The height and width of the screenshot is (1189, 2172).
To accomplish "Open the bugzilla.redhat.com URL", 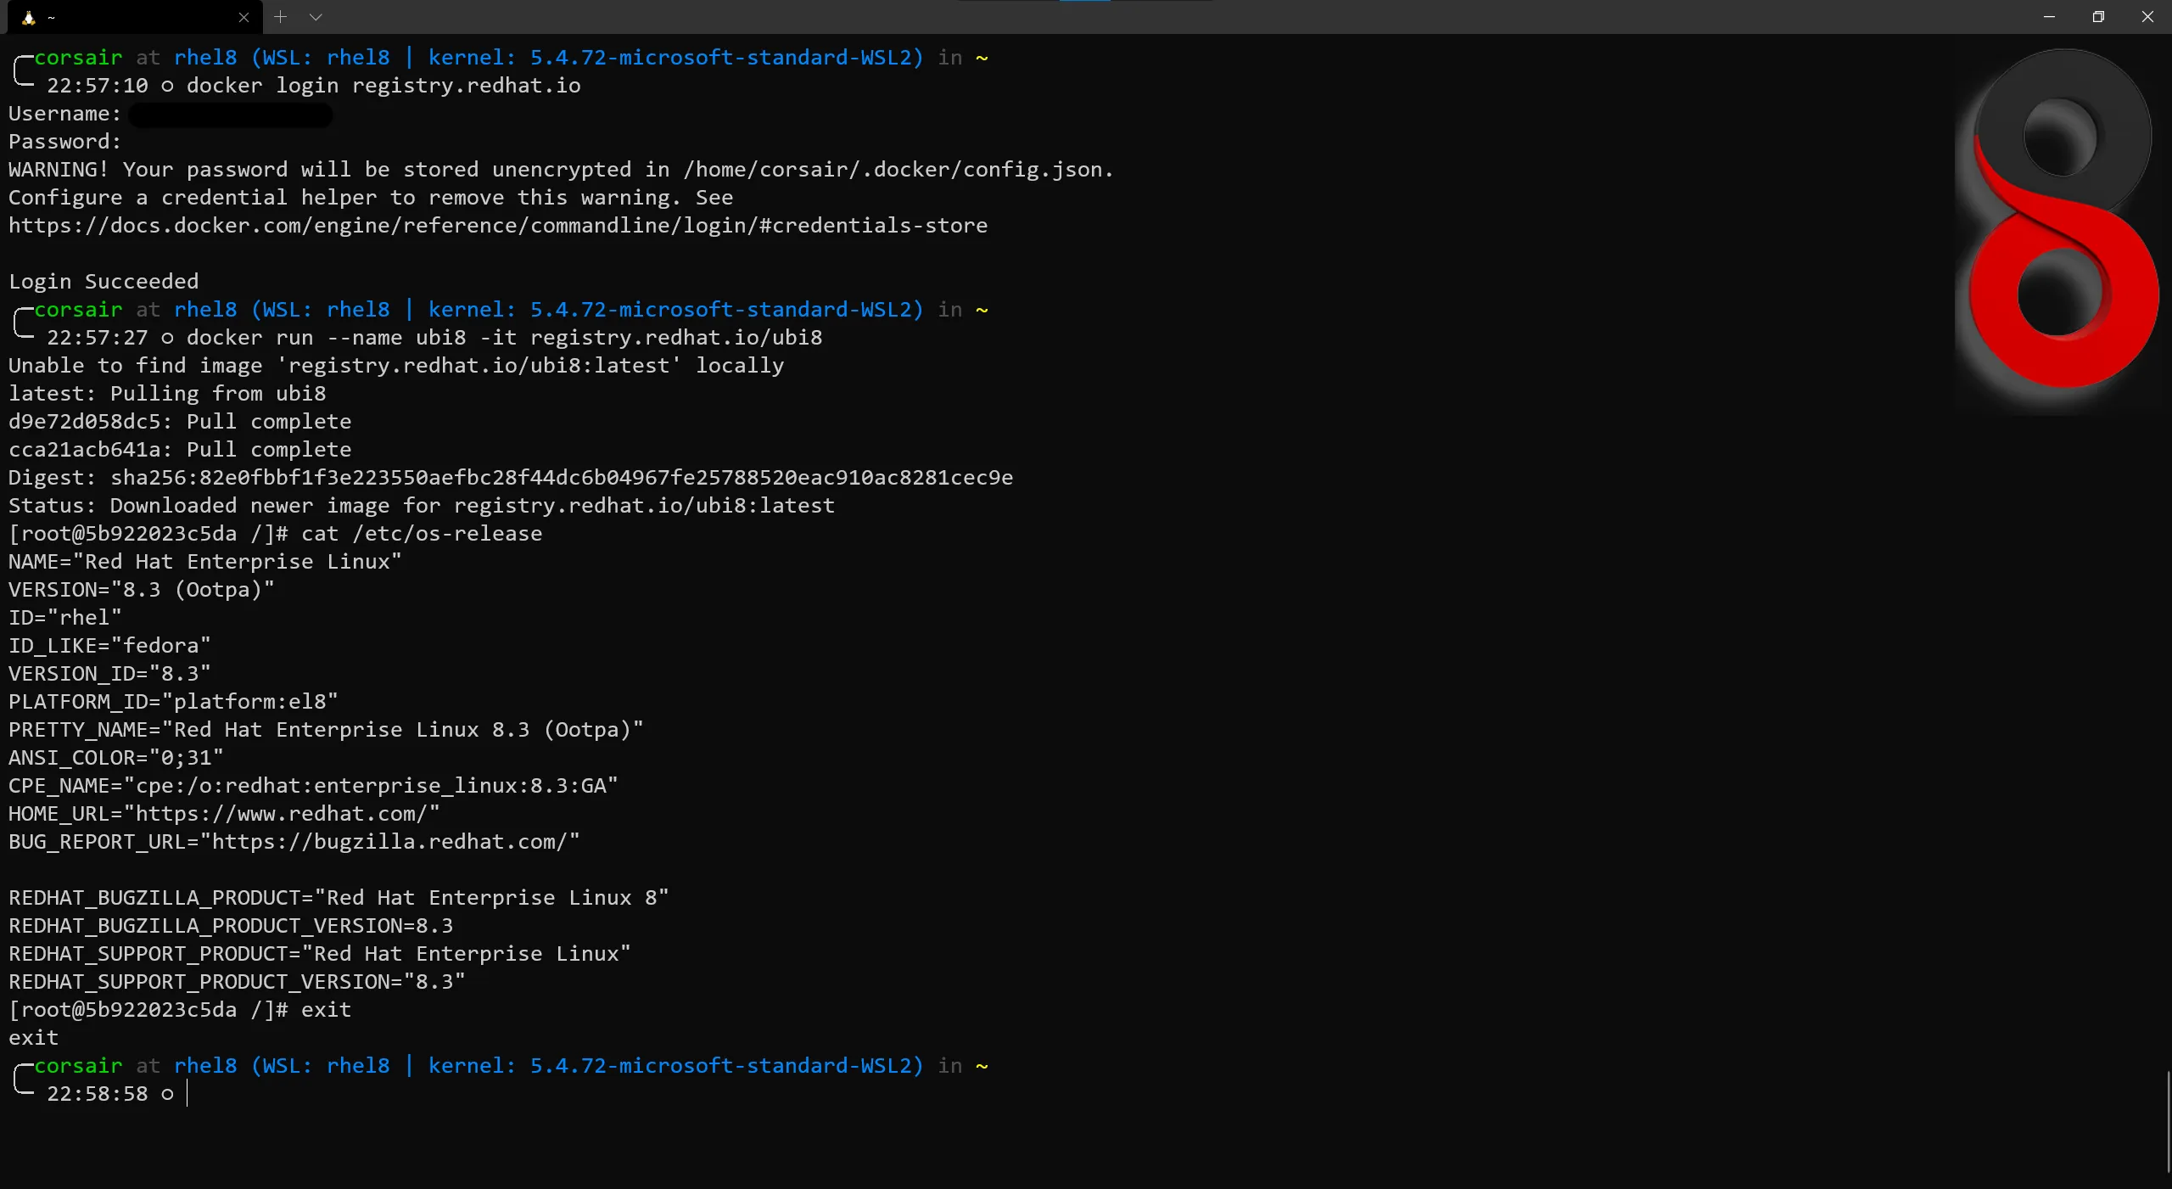I will click(389, 842).
